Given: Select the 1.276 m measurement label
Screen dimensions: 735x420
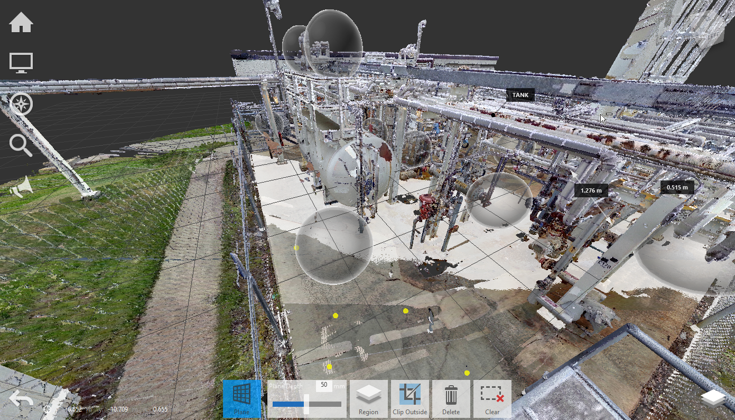Looking at the screenshot, I should (x=591, y=190).
